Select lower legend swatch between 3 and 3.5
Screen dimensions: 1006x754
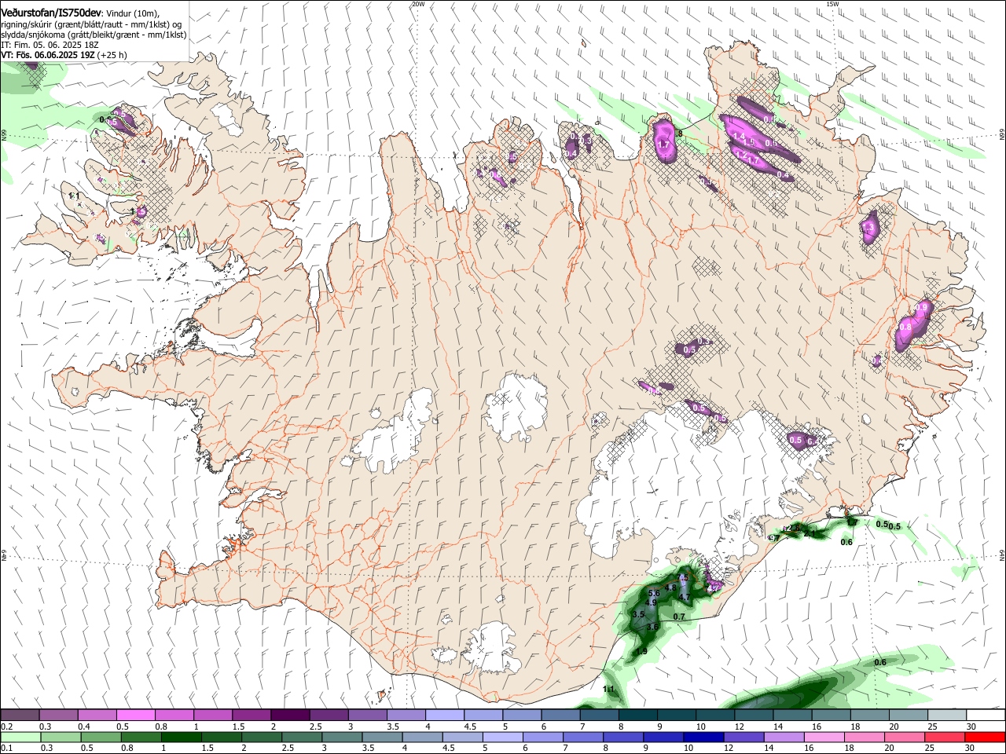click(x=342, y=737)
